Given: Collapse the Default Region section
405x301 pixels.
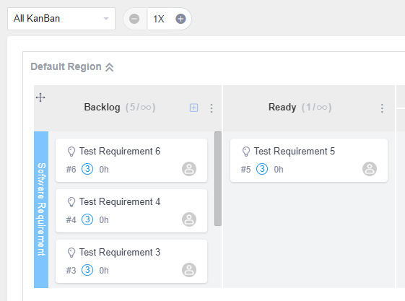Looking at the screenshot, I should [110, 67].
